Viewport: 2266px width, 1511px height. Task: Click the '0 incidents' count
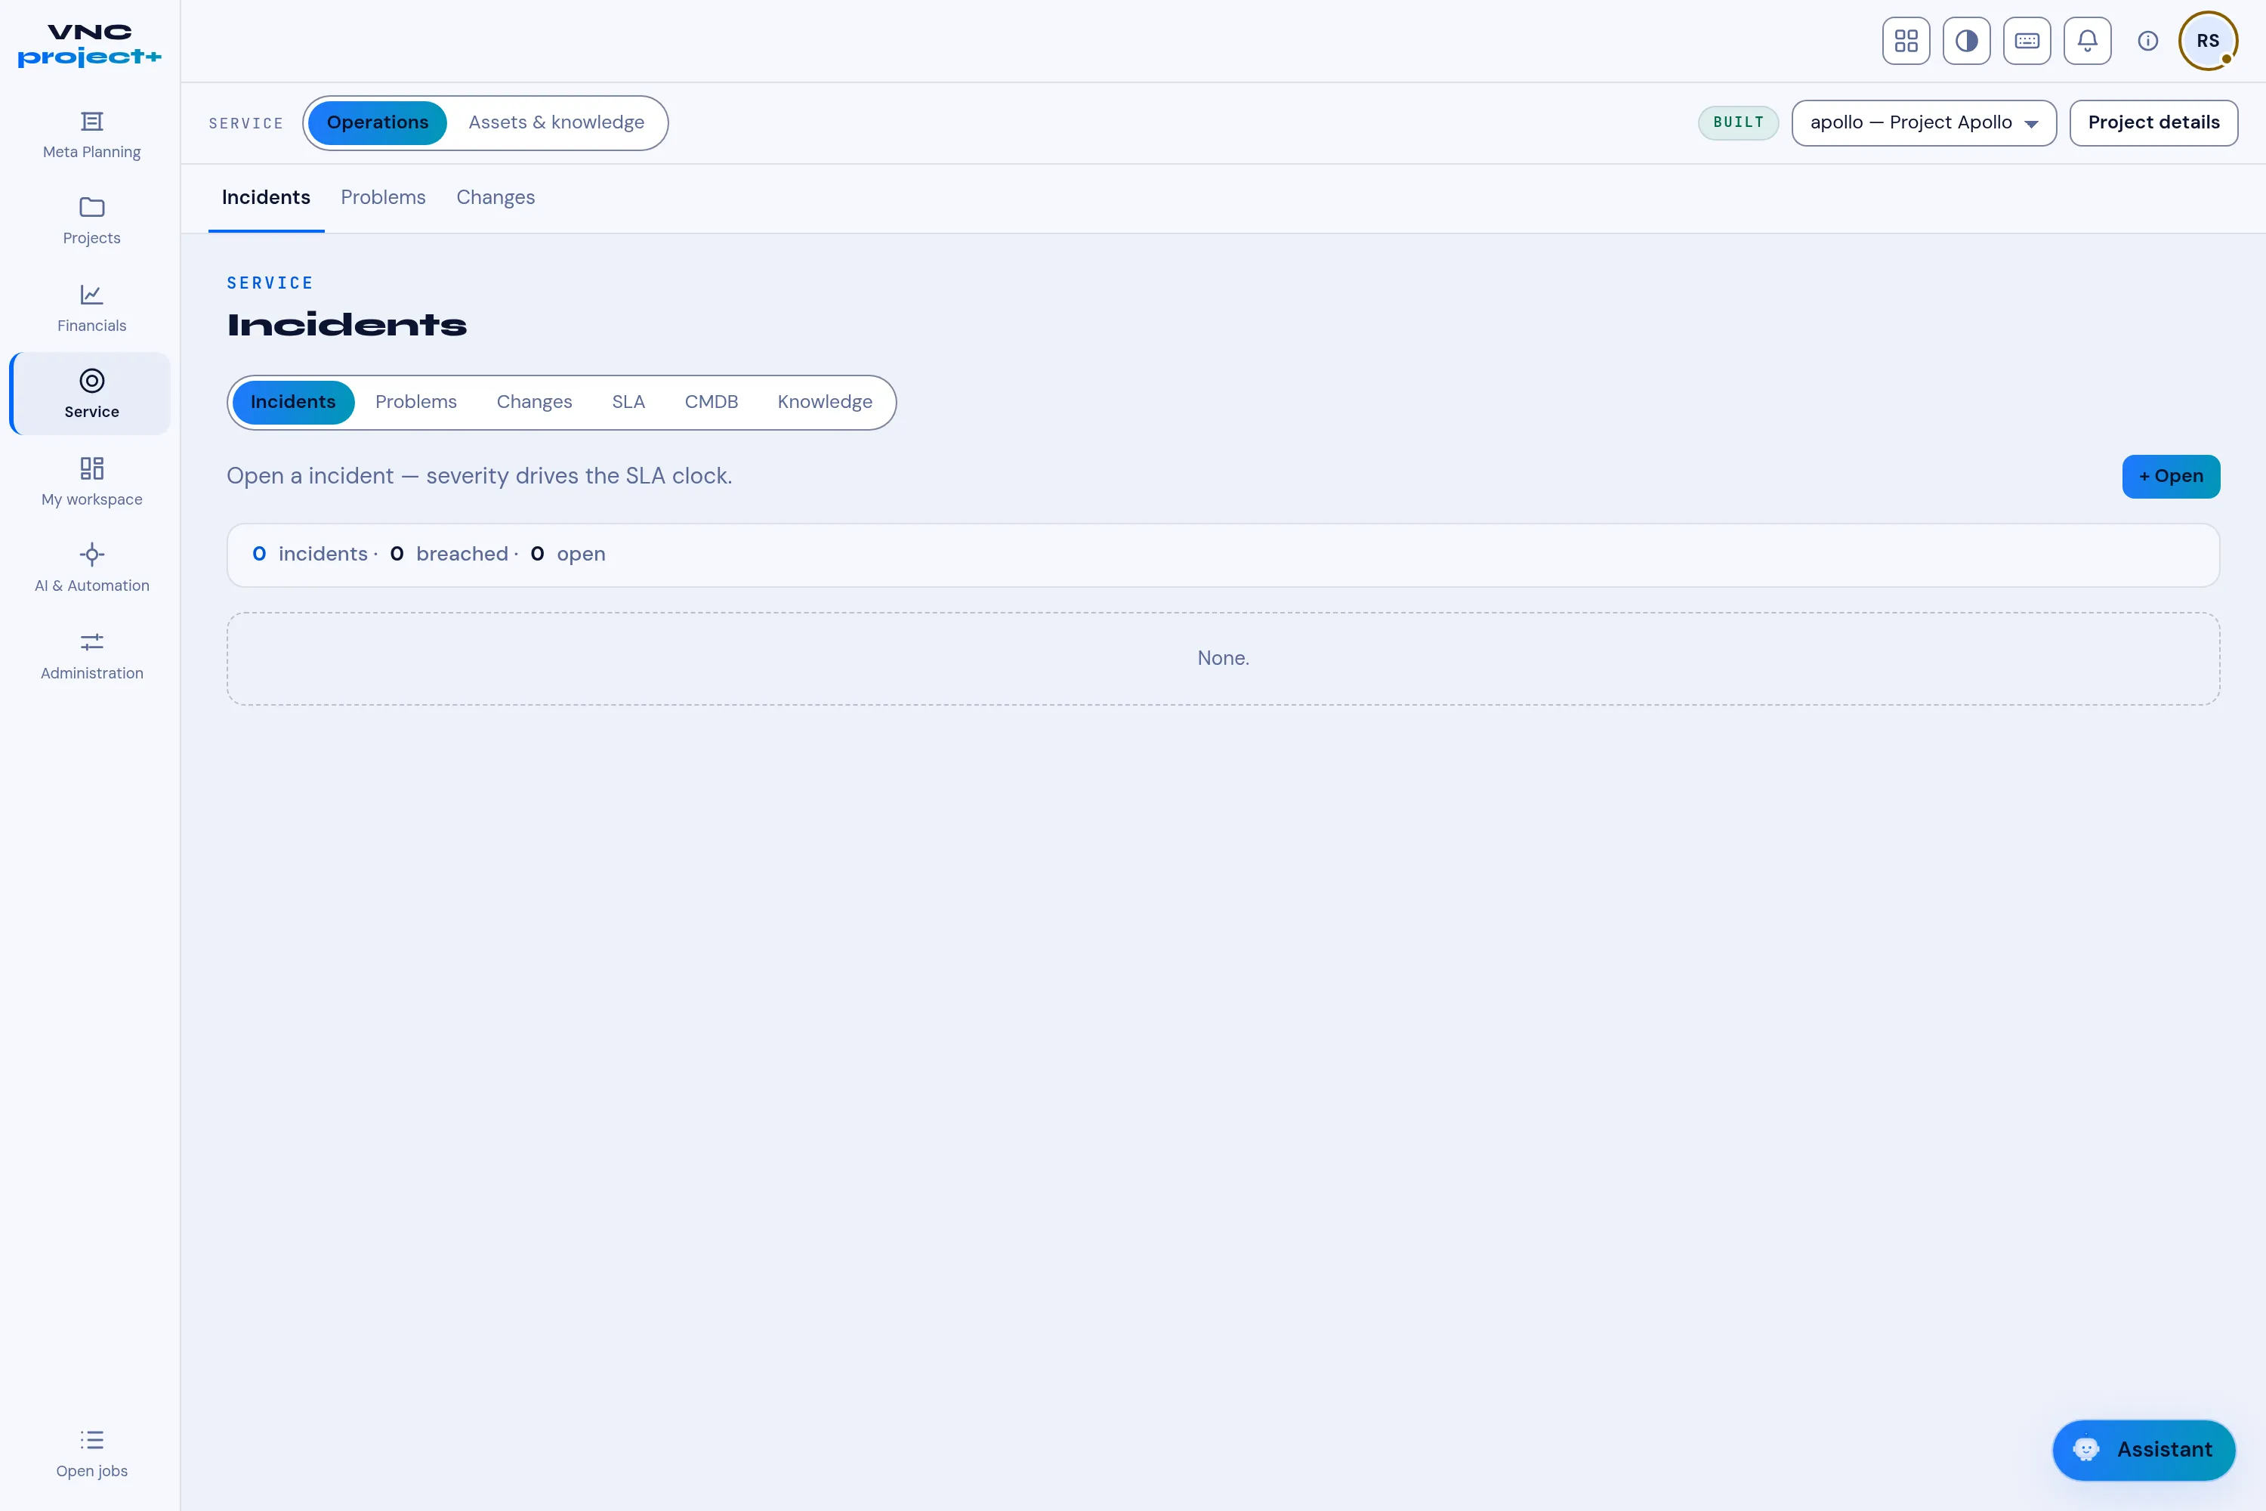coord(310,554)
